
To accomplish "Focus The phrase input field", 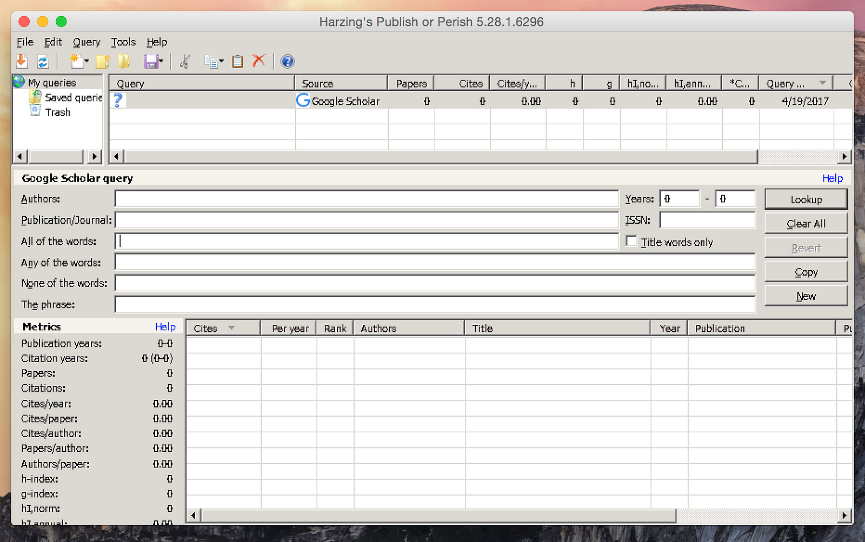I will click(435, 304).
